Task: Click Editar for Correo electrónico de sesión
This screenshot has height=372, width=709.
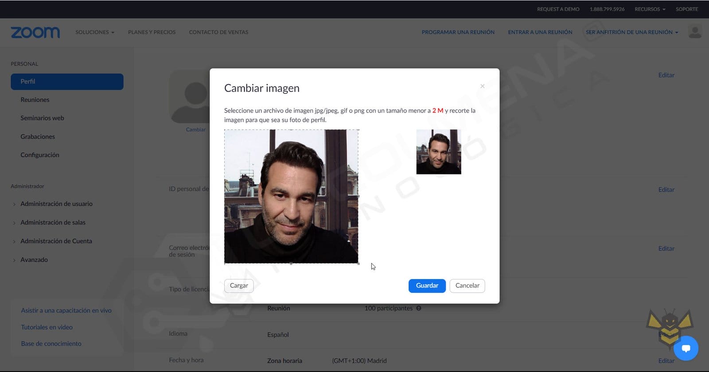Action: [666, 249]
